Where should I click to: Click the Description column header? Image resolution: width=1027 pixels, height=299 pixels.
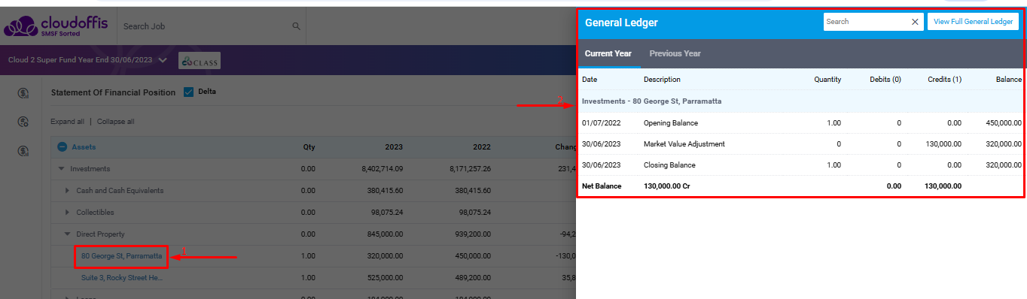(662, 79)
